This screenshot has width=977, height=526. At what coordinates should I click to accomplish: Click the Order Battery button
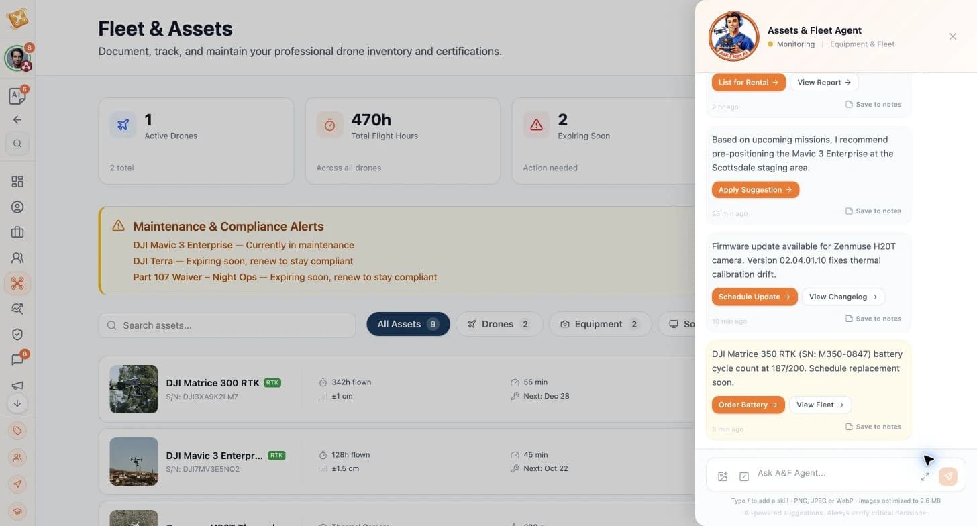(748, 405)
